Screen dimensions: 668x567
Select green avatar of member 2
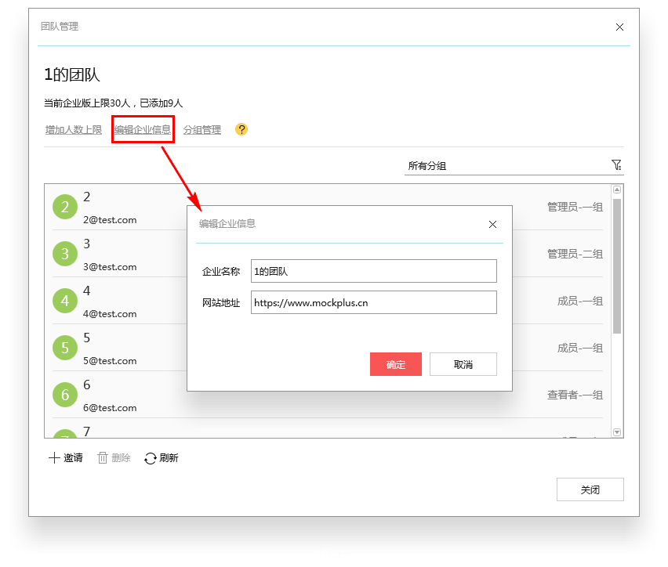tap(65, 207)
